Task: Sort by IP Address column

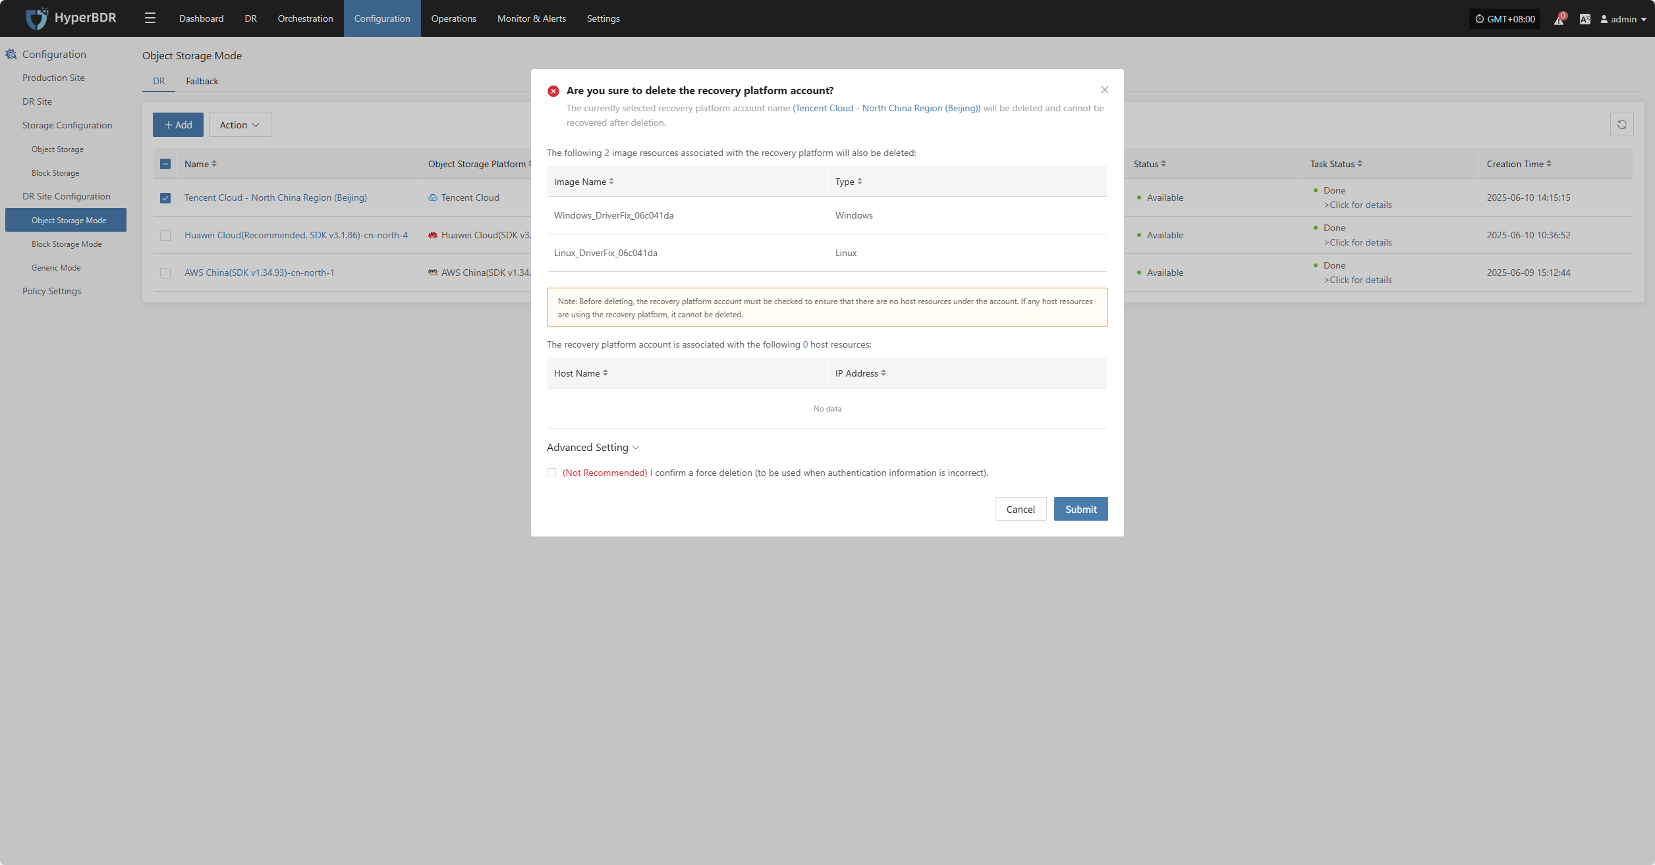Action: 883,373
